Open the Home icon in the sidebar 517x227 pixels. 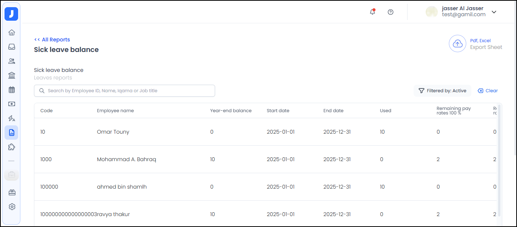point(11,32)
